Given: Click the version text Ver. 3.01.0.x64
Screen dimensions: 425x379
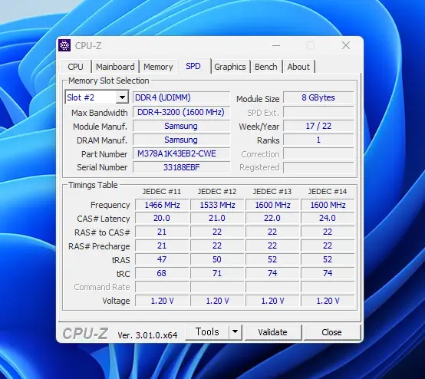Looking at the screenshot, I should click(x=147, y=335).
